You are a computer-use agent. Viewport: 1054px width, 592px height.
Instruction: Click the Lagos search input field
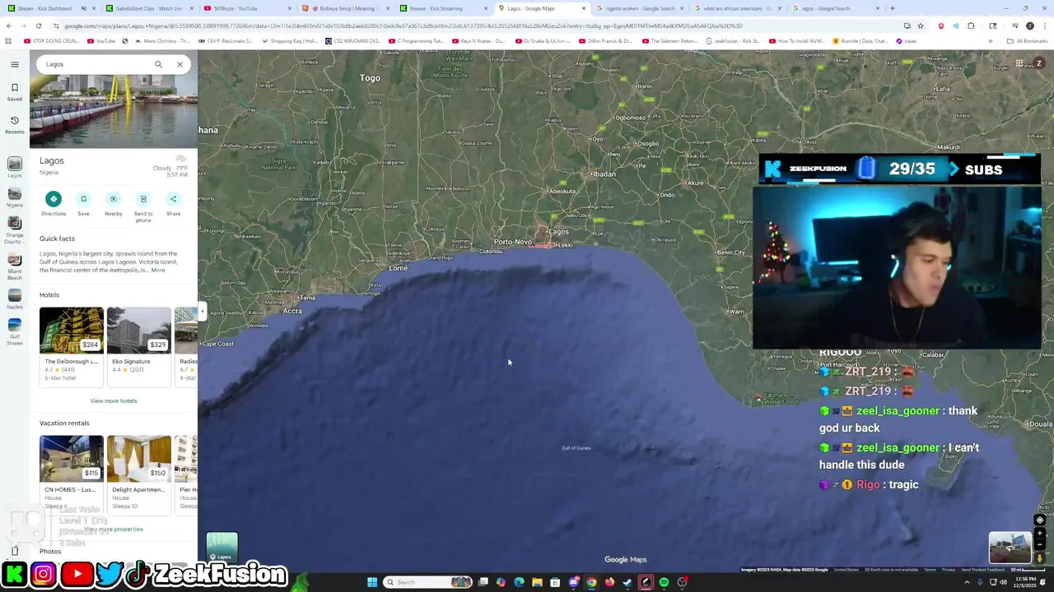[95, 64]
